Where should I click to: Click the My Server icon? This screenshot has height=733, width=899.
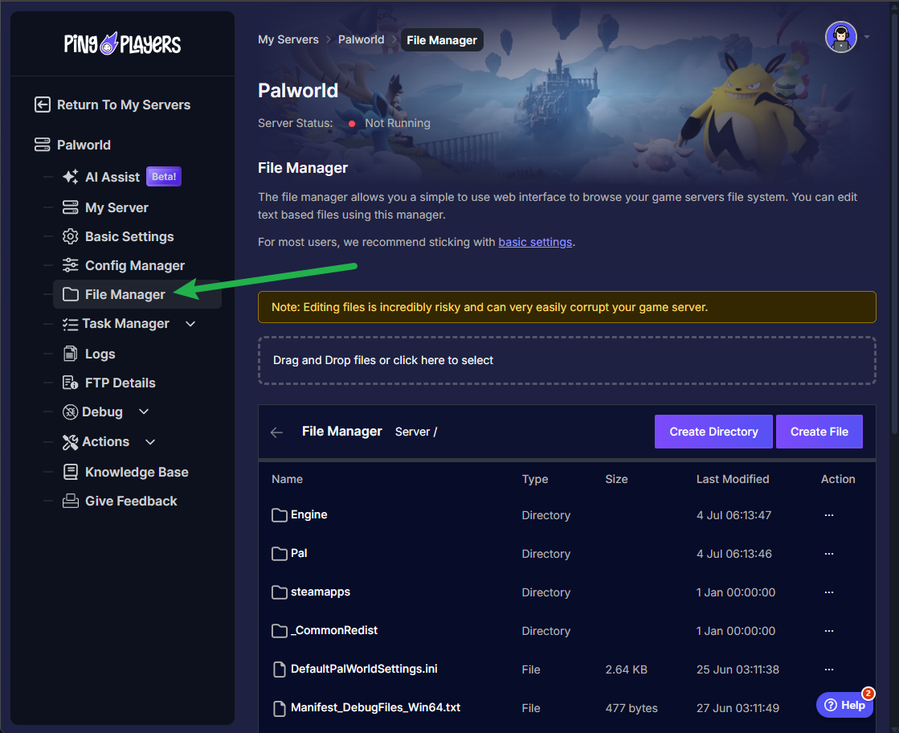point(71,207)
